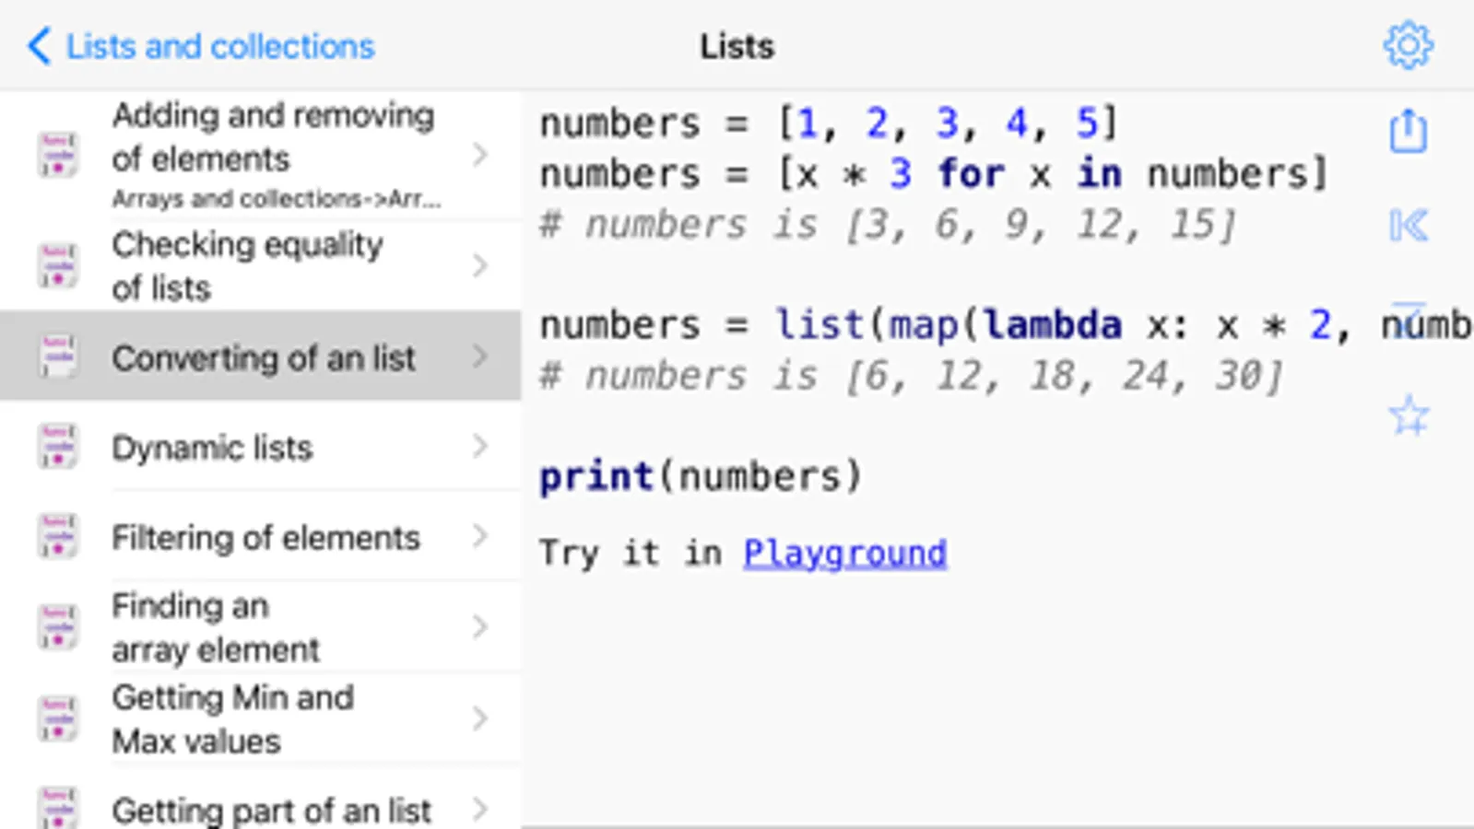Click icon beside Dynamic lists
This screenshot has width=1474, height=829.
(x=57, y=448)
